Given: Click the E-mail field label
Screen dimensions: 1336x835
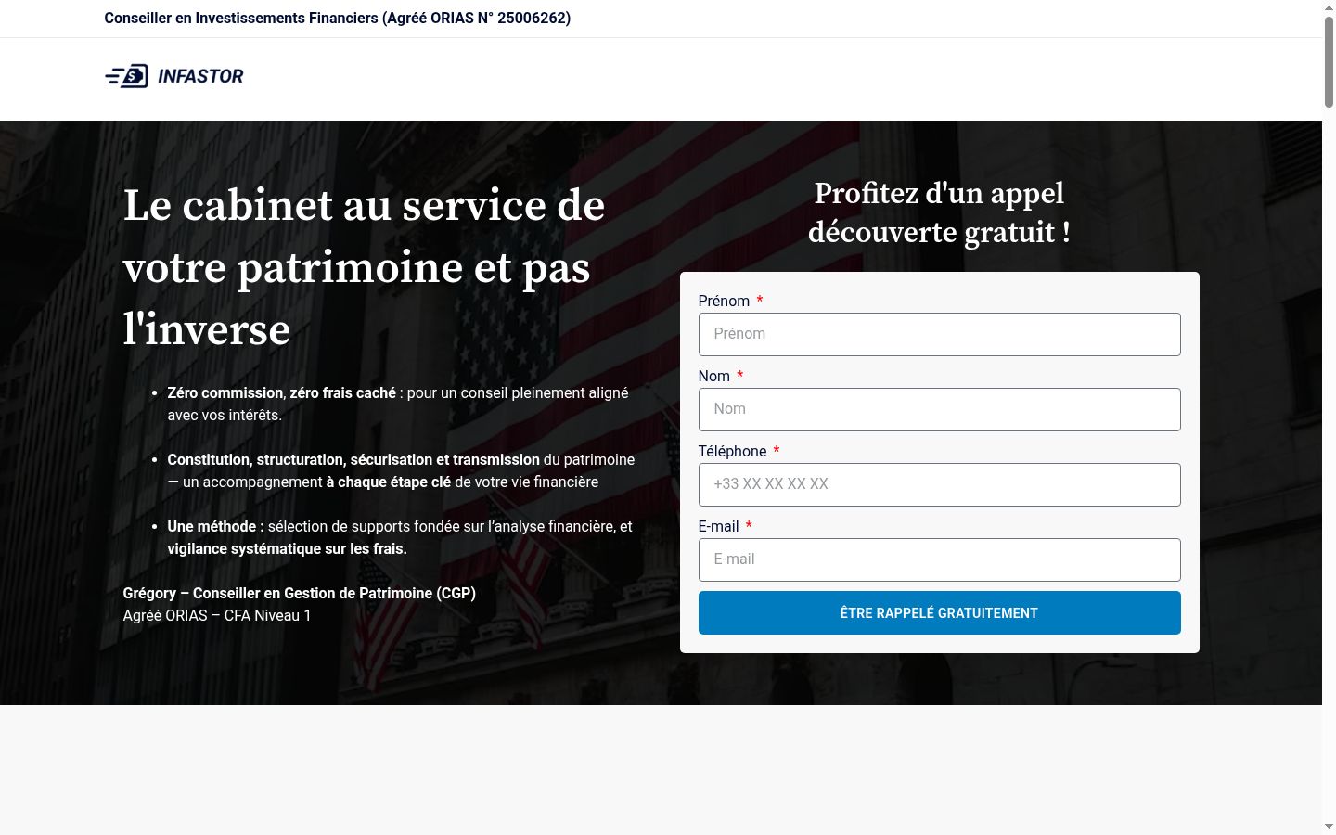Looking at the screenshot, I should click(x=719, y=526).
